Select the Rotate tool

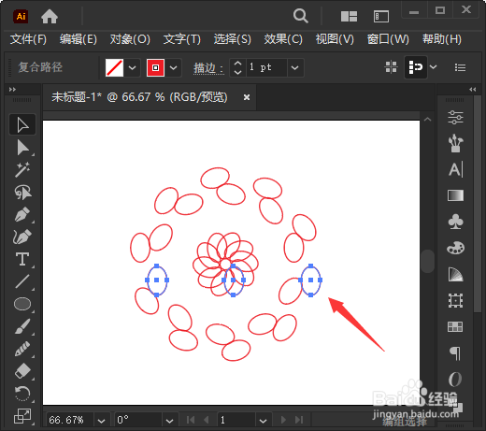point(22,394)
